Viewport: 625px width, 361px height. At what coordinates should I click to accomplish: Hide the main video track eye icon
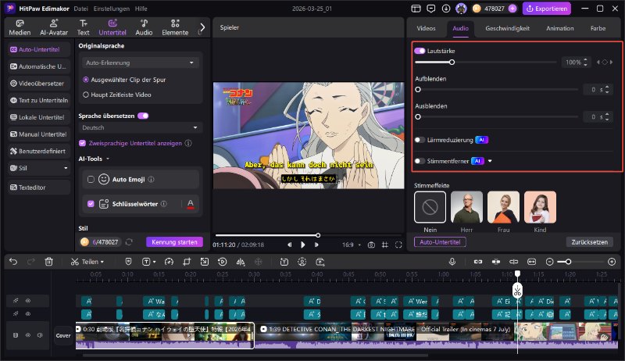28,335
